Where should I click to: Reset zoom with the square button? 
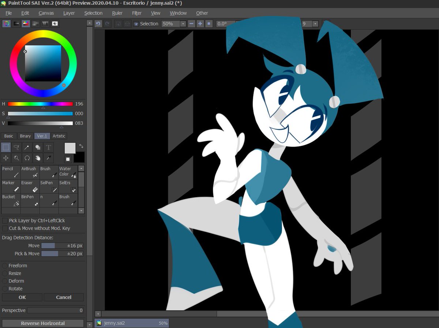[x=209, y=24]
